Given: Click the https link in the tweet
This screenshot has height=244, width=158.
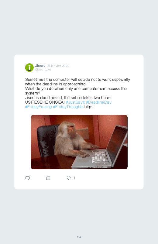Looking at the screenshot, I should (x=89, y=107).
